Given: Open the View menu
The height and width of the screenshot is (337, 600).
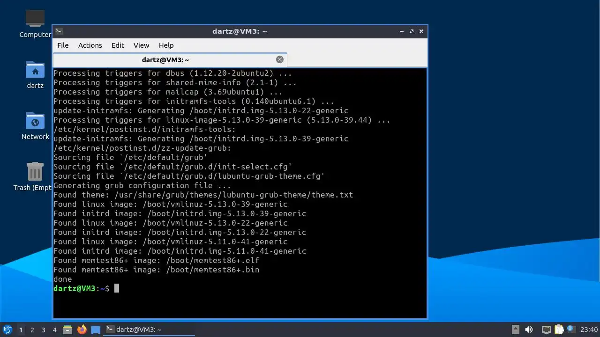Looking at the screenshot, I should (x=141, y=45).
